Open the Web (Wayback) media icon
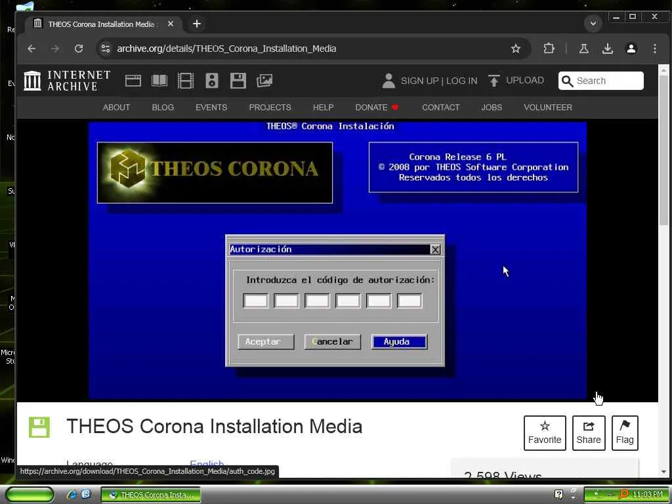Image resolution: width=672 pixels, height=504 pixels. [x=133, y=81]
